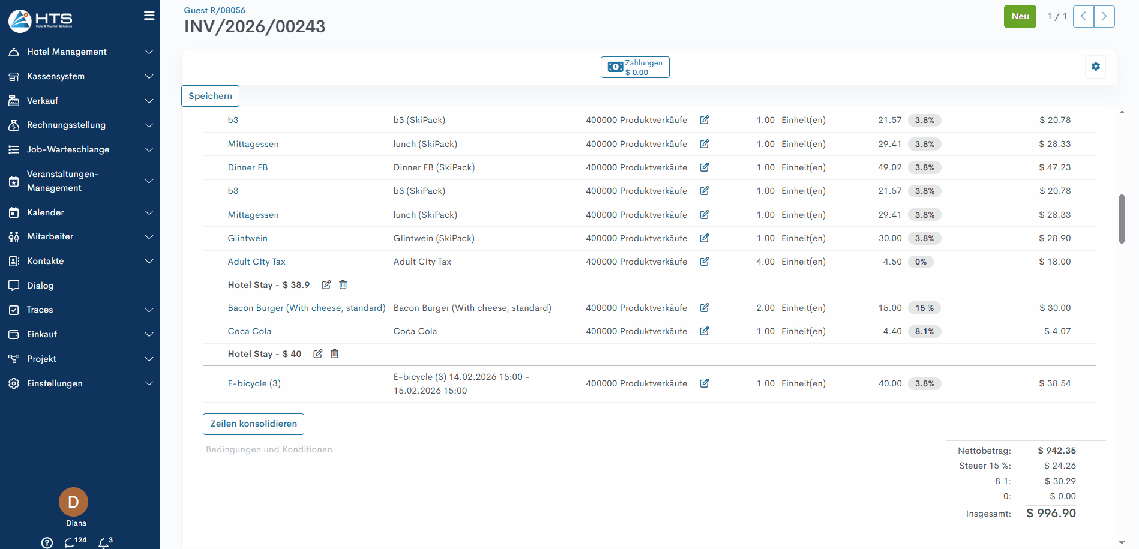This screenshot has height=549, width=1139.
Task: Open chat messages icon with 124 badge
Action: (70, 542)
